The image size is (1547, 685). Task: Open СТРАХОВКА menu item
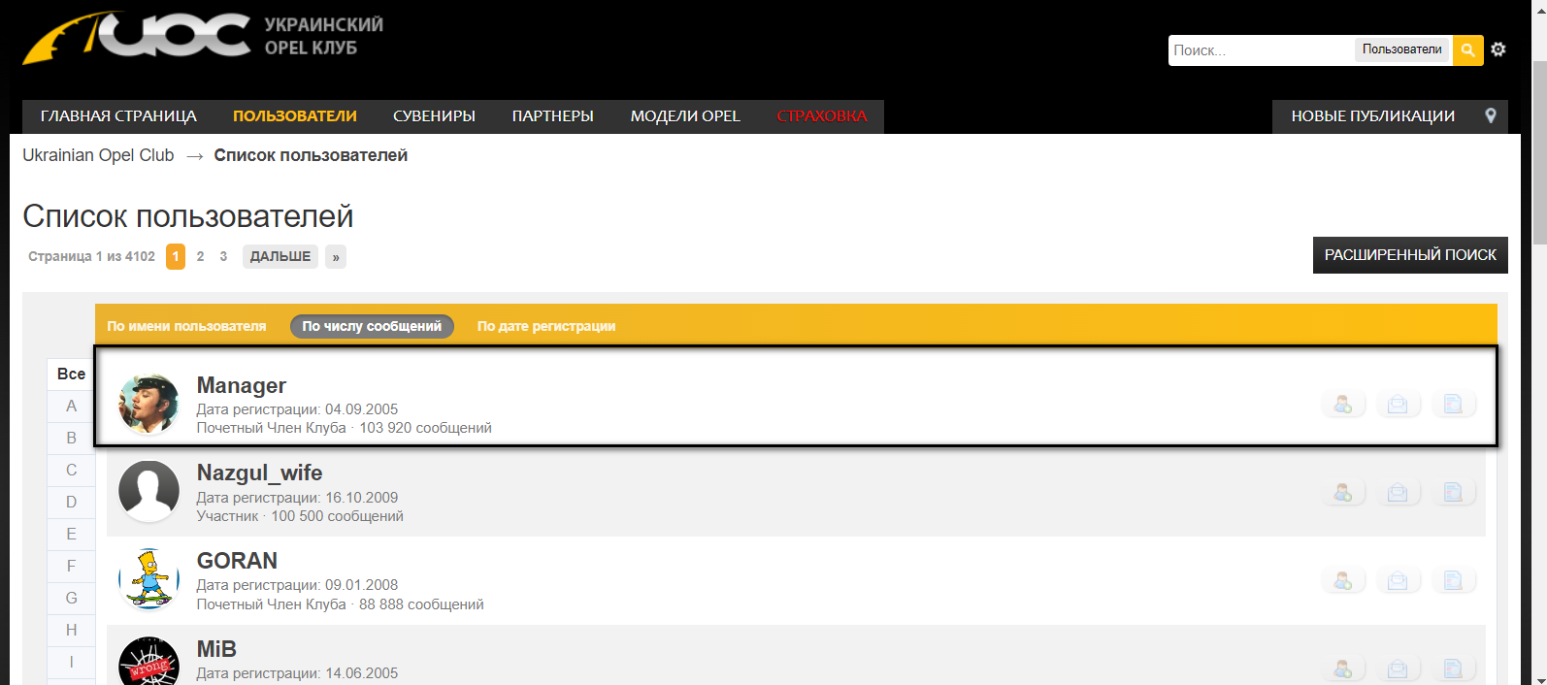[822, 116]
